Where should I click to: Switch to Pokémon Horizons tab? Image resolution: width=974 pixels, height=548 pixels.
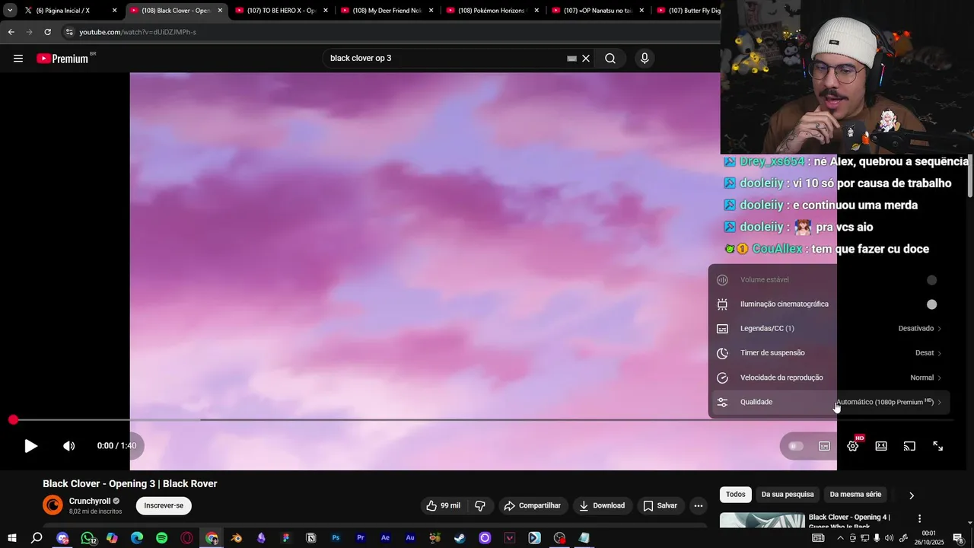[x=491, y=11]
